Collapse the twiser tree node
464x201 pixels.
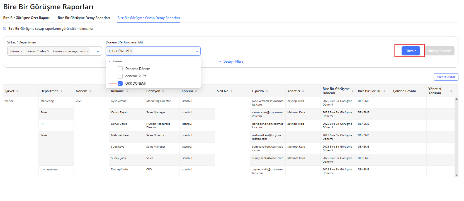110,61
